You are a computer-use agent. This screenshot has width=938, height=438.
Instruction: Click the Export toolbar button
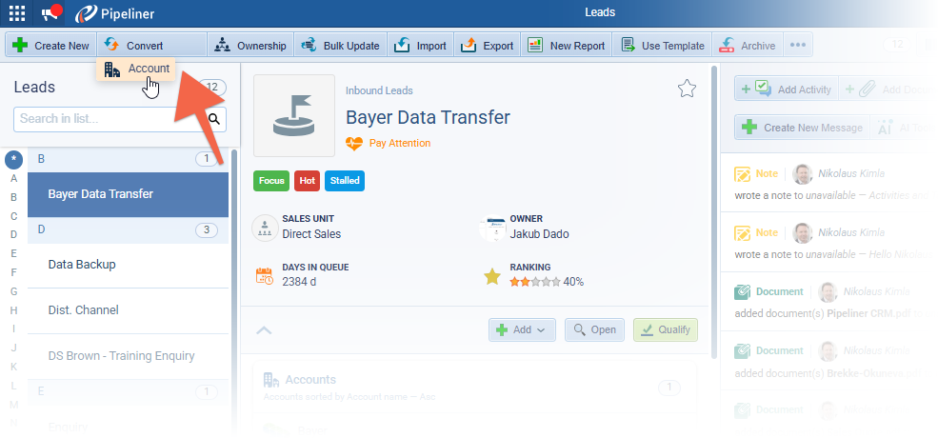click(x=487, y=45)
